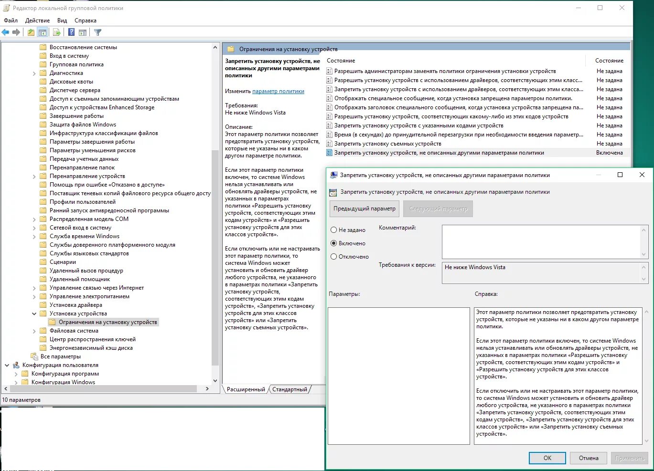654x471 pixels.
Task: Expand the Служба времени Windows node
Action: click(x=34, y=237)
